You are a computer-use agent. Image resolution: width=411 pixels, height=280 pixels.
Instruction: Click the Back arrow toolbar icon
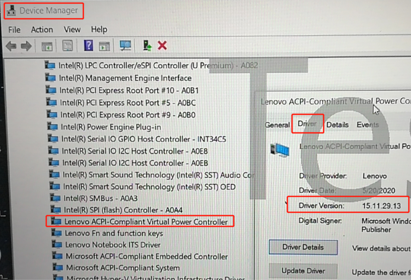click(11, 46)
